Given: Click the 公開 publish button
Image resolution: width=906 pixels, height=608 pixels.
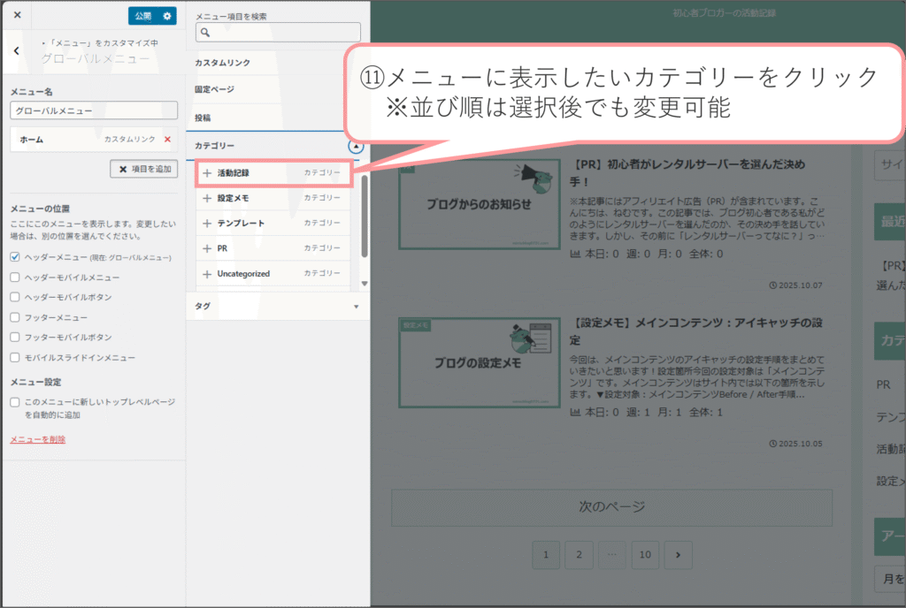Looking at the screenshot, I should point(142,16).
